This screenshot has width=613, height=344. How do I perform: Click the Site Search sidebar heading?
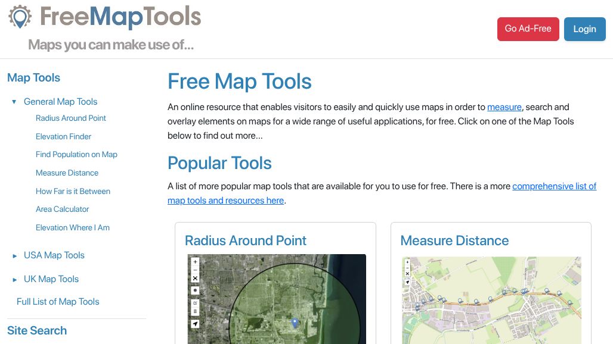[x=37, y=331]
